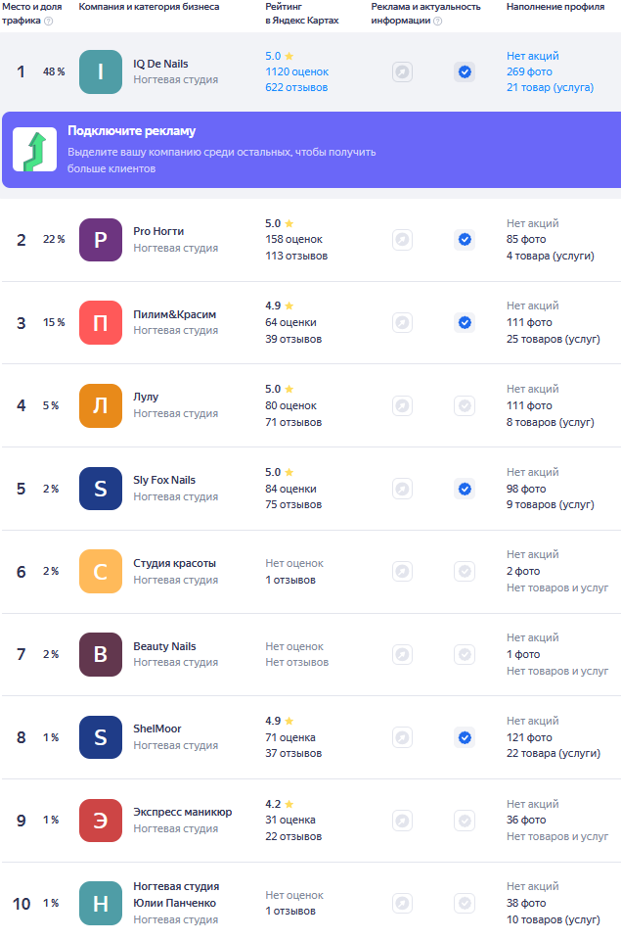The height and width of the screenshot is (940, 621).
Task: Click advertising status icon for Pro Ногти
Action: (x=402, y=240)
